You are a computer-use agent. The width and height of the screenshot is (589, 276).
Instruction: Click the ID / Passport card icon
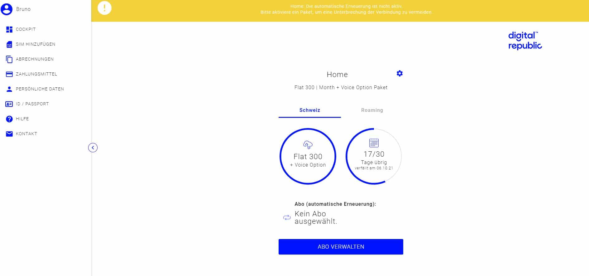pyautogui.click(x=9, y=104)
